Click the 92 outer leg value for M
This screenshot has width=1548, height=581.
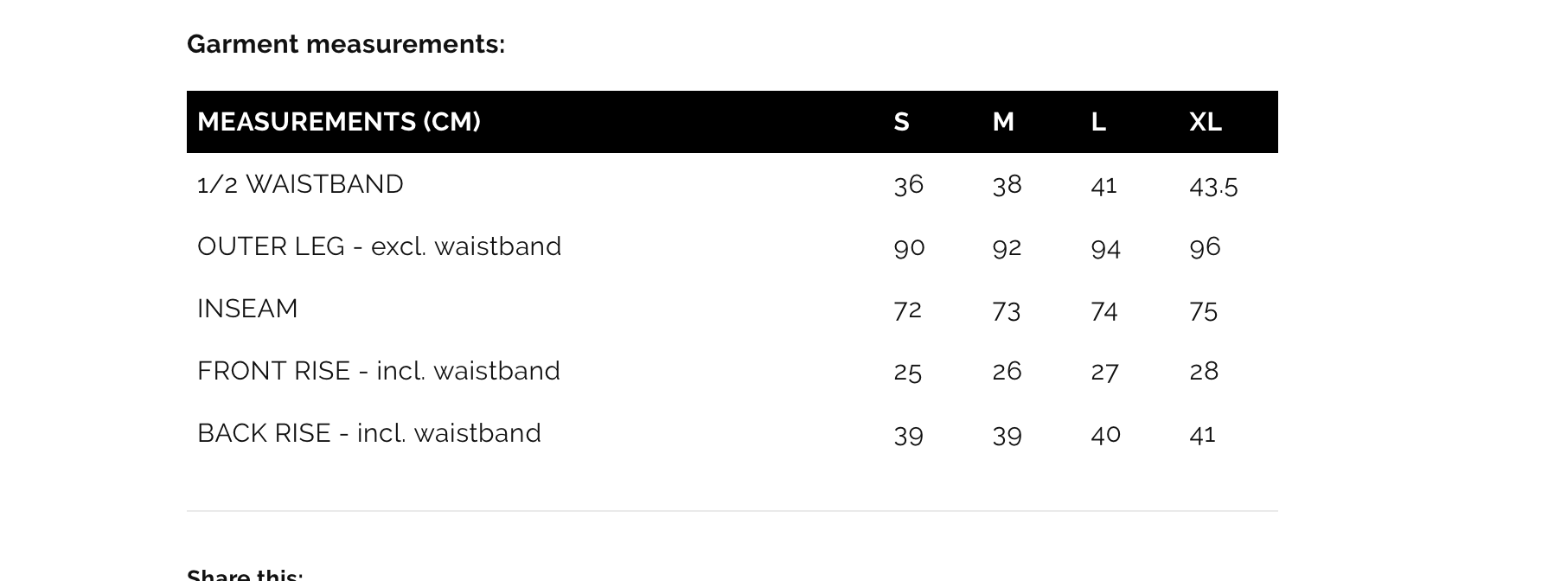point(1007,247)
